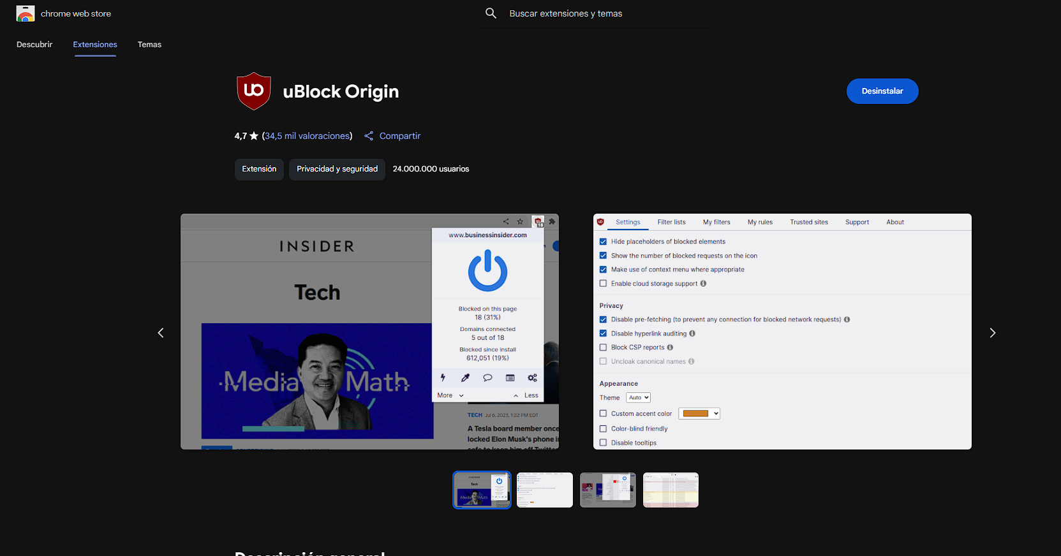Click the uBlock Origin shield logo

tap(254, 91)
